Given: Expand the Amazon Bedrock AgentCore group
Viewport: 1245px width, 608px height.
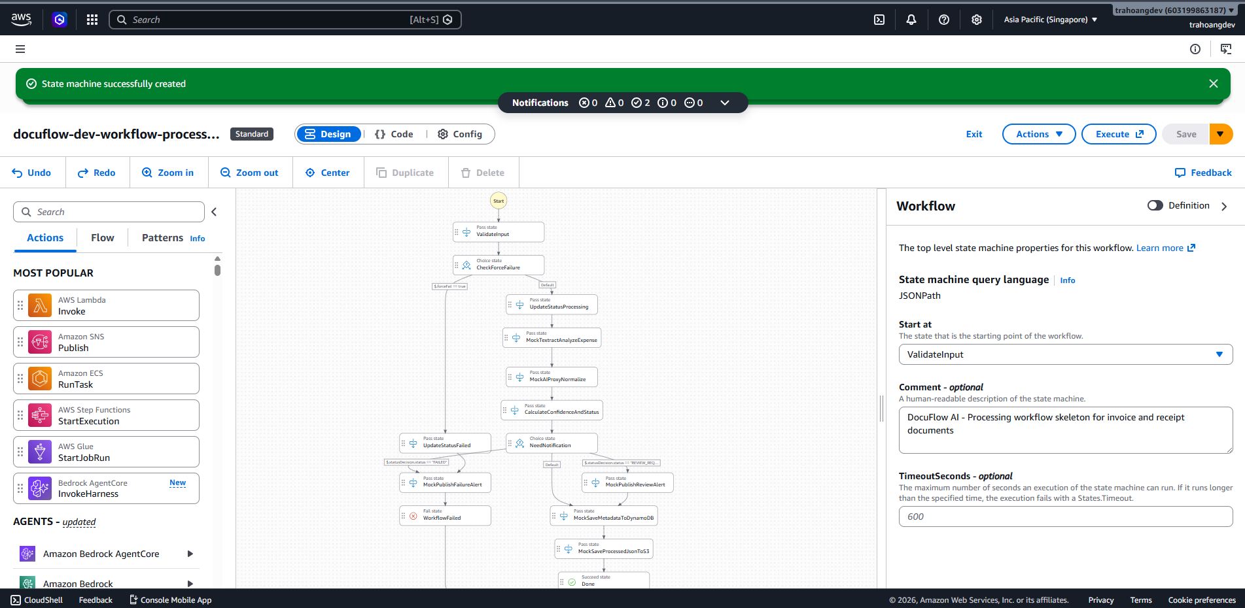Looking at the screenshot, I should coord(190,554).
